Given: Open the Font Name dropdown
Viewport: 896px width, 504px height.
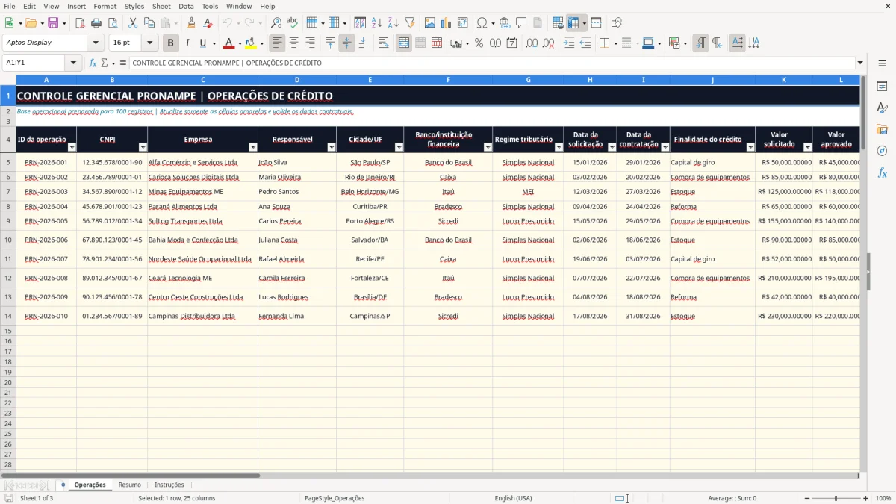Looking at the screenshot, I should pos(96,43).
